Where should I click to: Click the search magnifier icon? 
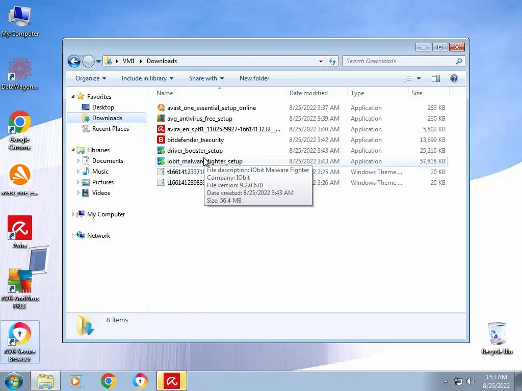459,61
